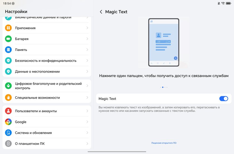
Task: Tap the bottom navigation gesture bar
Action: point(117,151)
